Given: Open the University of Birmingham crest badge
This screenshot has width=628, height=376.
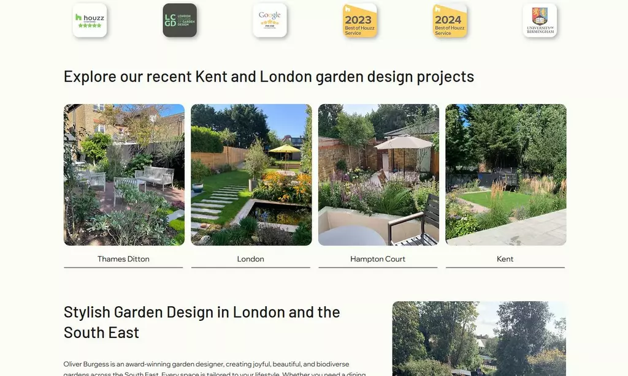Looking at the screenshot, I should point(540,20).
